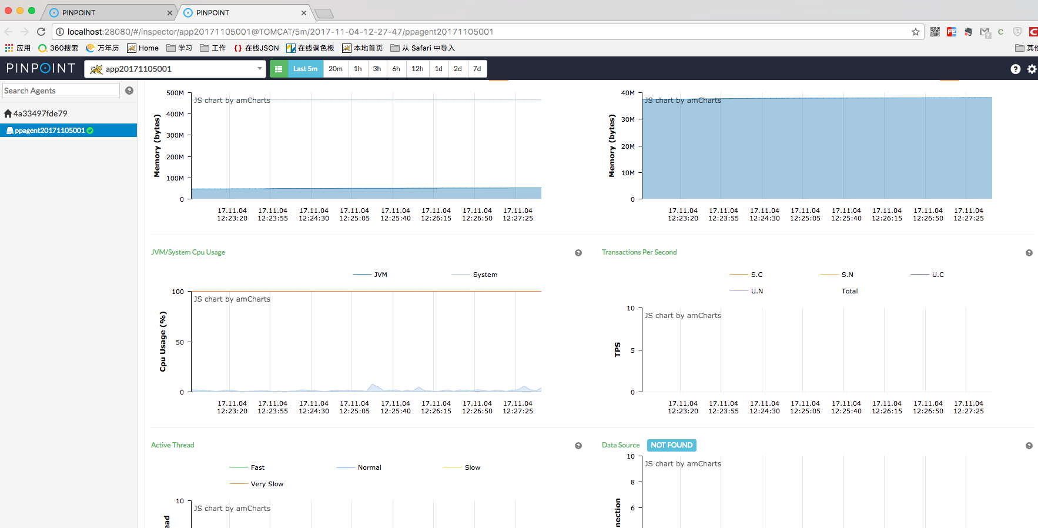Image resolution: width=1038 pixels, height=528 pixels.
Task: Click the Transactions Per Second title
Action: 639,252
